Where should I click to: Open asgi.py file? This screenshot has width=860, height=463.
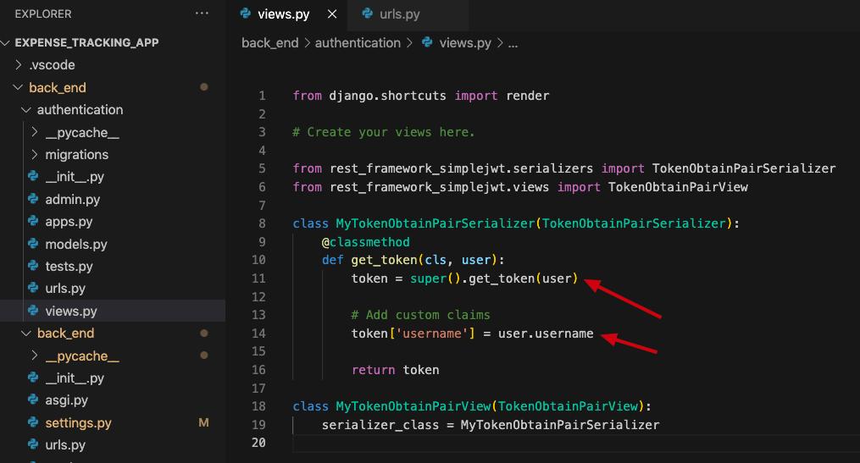(x=66, y=400)
